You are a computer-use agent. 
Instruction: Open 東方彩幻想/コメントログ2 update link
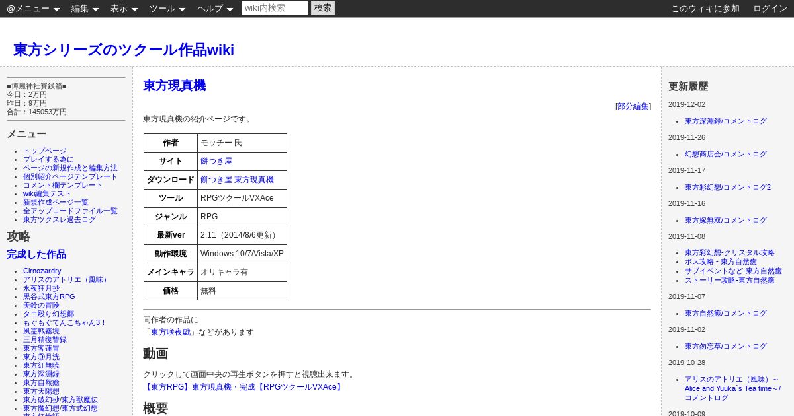tap(728, 187)
